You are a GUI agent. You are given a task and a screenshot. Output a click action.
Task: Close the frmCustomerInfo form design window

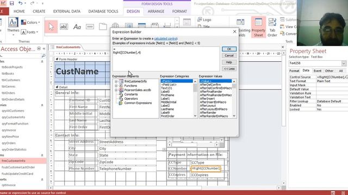point(283,47)
